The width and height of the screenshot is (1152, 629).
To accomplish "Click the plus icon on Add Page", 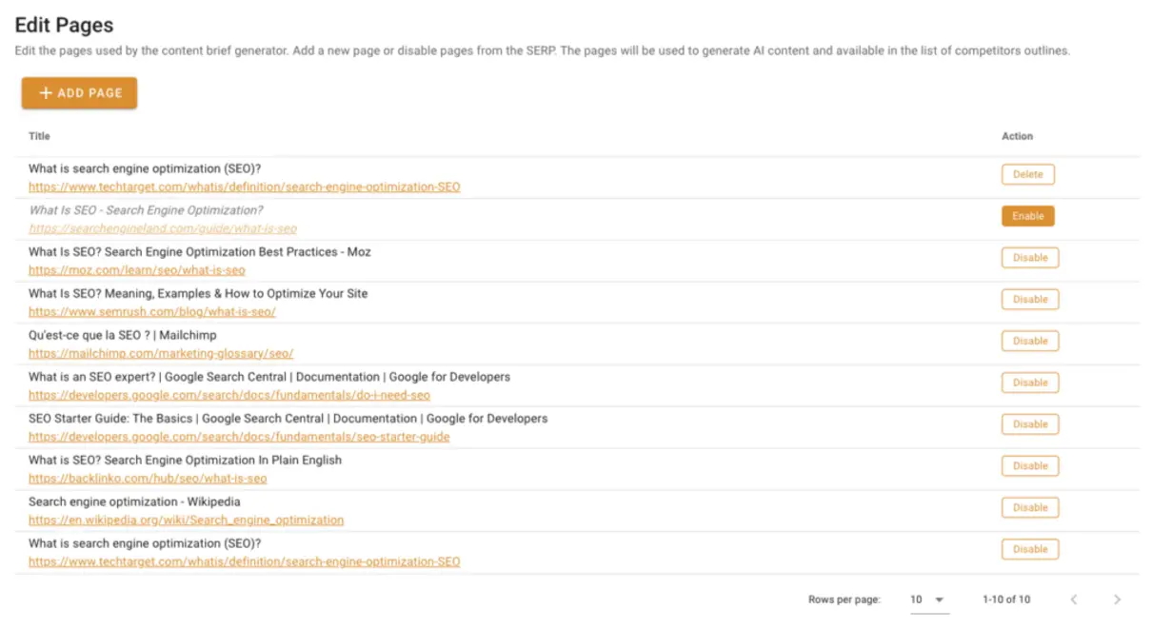I will [44, 92].
